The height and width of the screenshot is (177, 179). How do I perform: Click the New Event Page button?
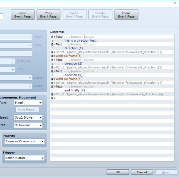click(22, 15)
